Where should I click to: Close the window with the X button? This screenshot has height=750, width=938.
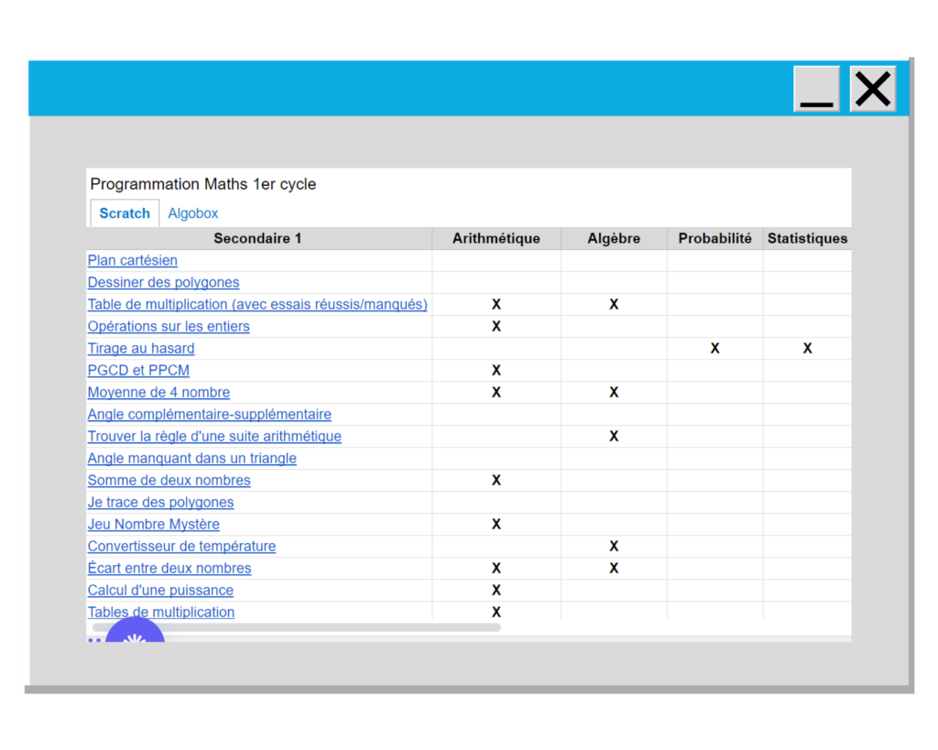click(873, 89)
